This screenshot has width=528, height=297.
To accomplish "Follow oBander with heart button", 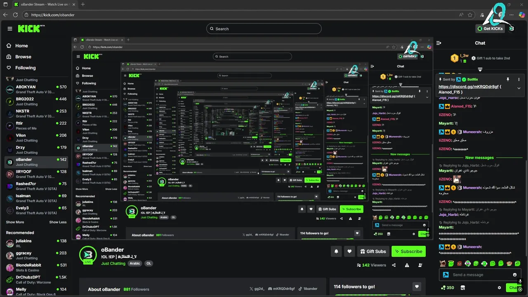I will [x=349, y=251].
